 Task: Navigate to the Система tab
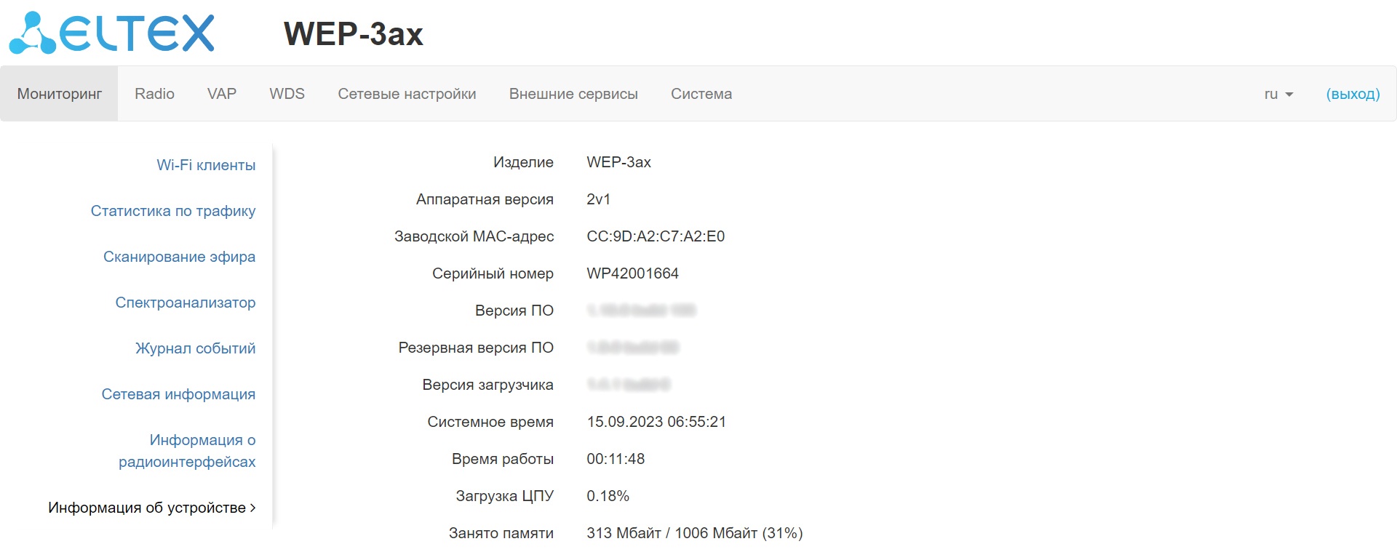[701, 94]
